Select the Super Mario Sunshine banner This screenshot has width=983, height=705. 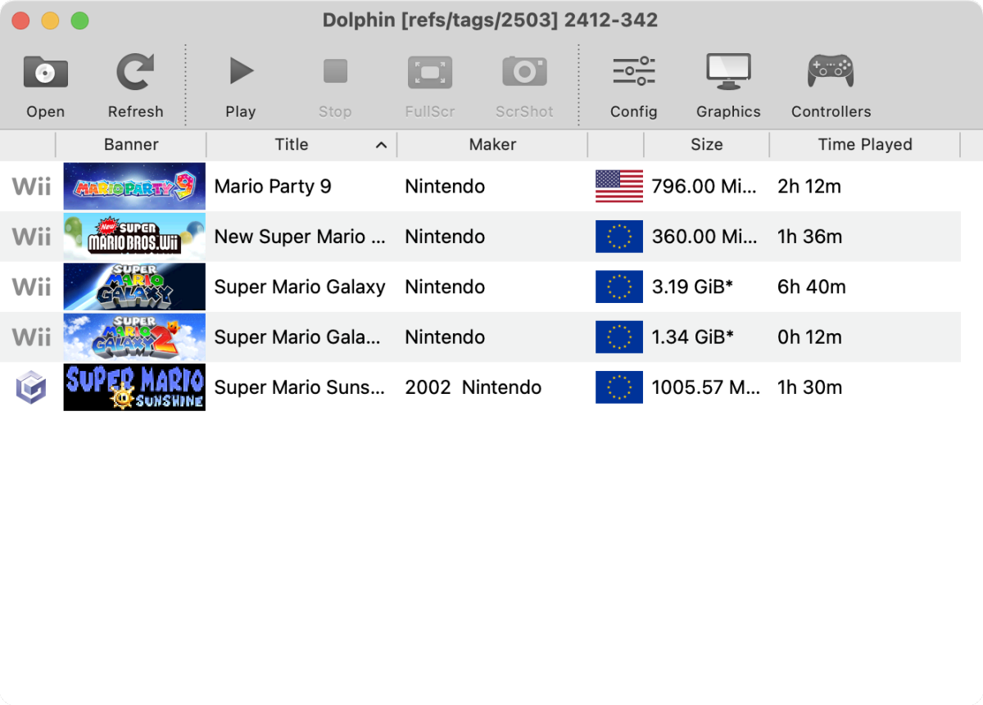tap(134, 387)
